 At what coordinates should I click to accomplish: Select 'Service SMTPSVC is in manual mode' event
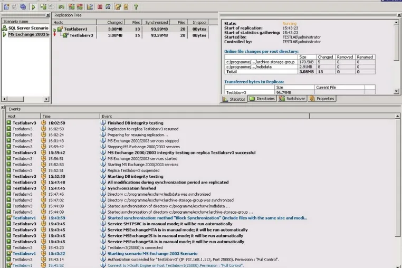tap(170, 224)
